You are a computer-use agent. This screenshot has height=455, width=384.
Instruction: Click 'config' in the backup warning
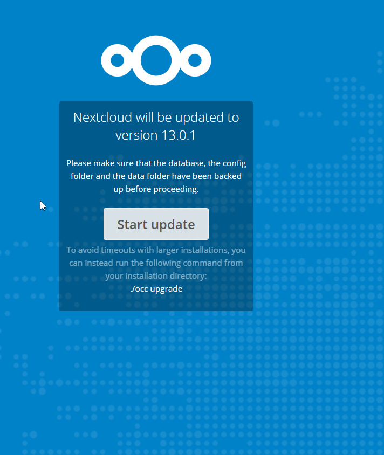(x=234, y=163)
